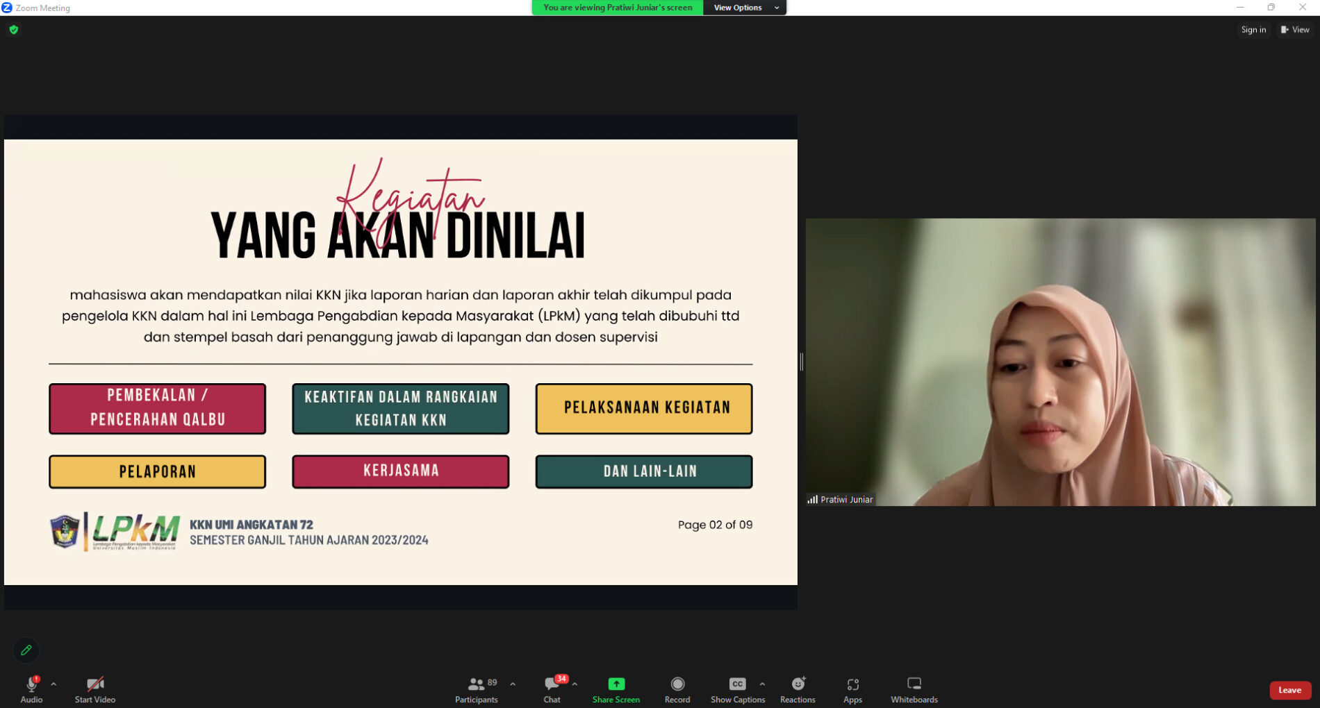Open the View menu at top right

1294,30
